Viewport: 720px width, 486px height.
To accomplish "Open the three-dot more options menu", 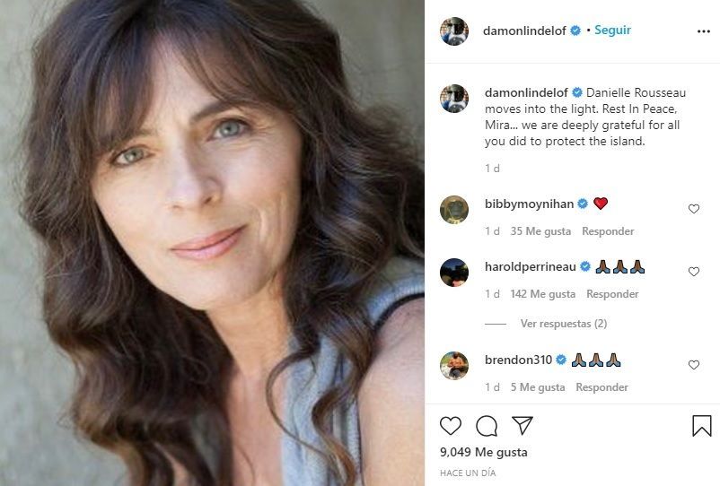I will tap(703, 31).
